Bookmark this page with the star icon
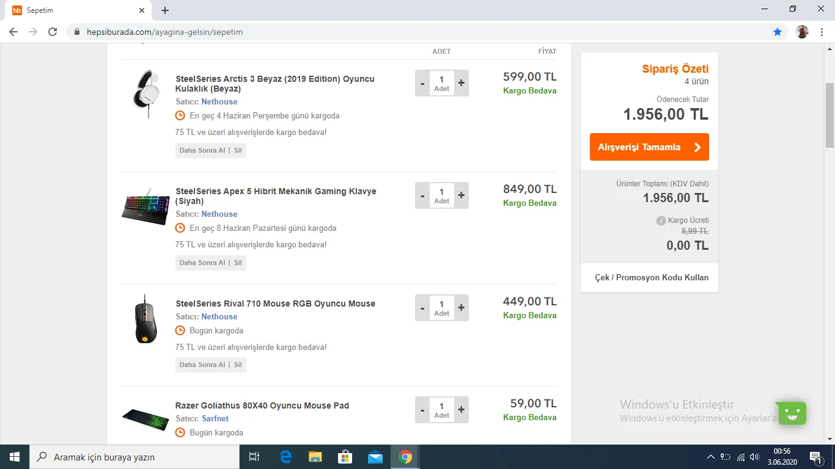Screen dimensions: 835x469 click(778, 32)
